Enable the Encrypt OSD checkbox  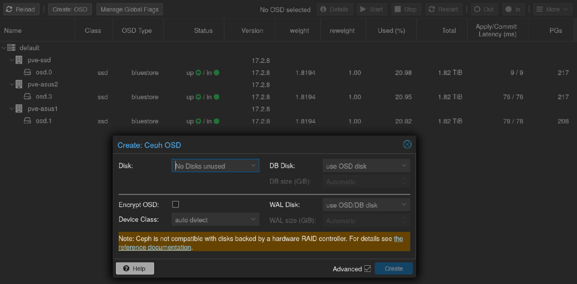pyautogui.click(x=175, y=204)
